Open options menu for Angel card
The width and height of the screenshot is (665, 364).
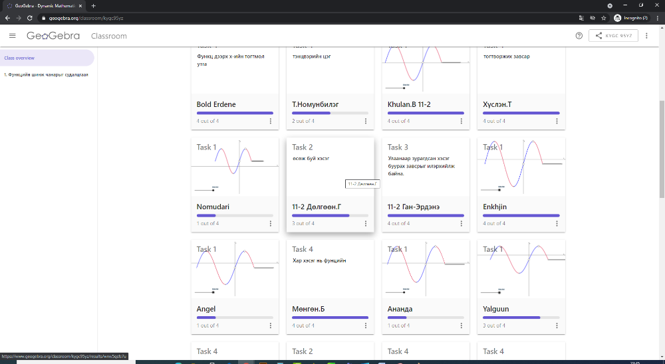pos(271,325)
